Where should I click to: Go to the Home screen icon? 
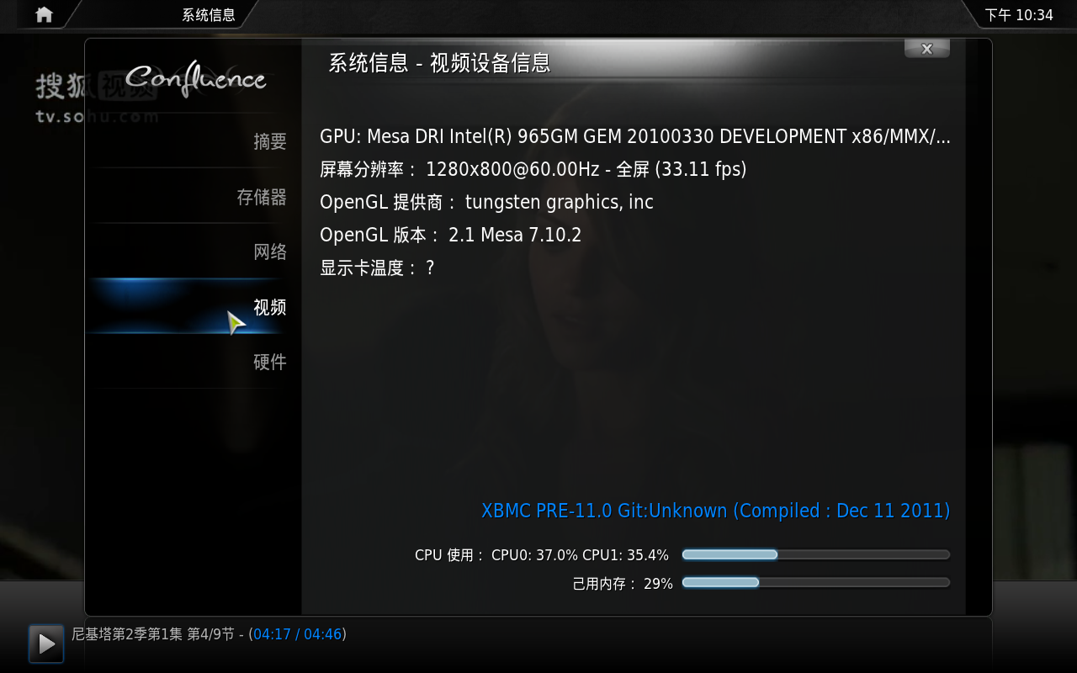[x=44, y=14]
